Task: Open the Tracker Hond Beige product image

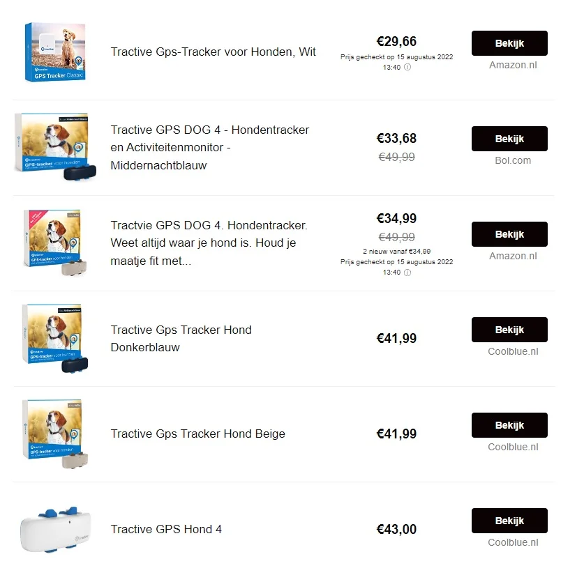Action: (x=55, y=434)
